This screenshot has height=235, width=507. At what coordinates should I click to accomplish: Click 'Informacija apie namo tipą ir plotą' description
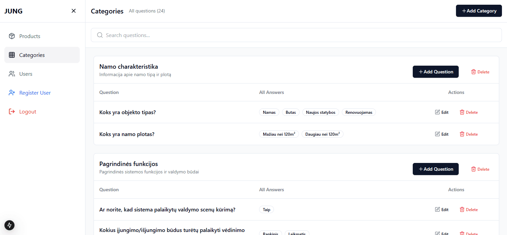click(135, 74)
